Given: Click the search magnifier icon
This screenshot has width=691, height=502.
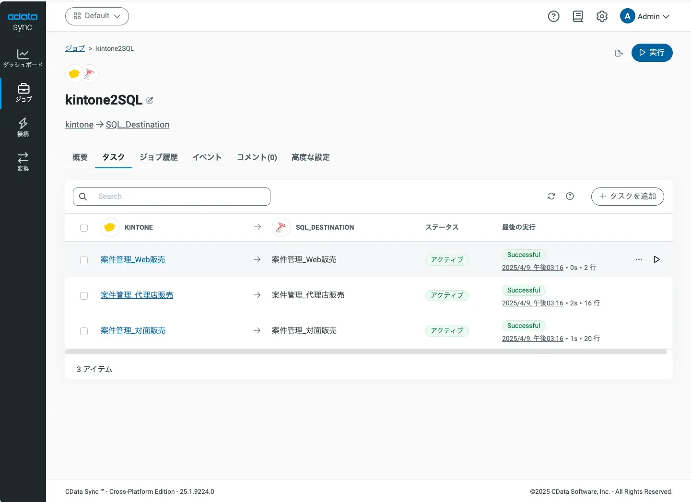Looking at the screenshot, I should click(x=83, y=197).
